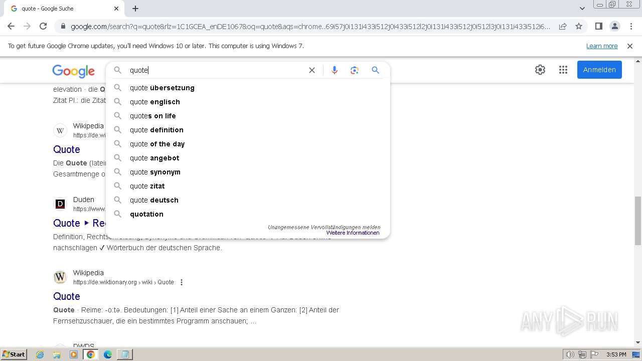The width and height of the screenshot is (642, 361).
Task: Open the volume tray icon
Action: coord(570,354)
